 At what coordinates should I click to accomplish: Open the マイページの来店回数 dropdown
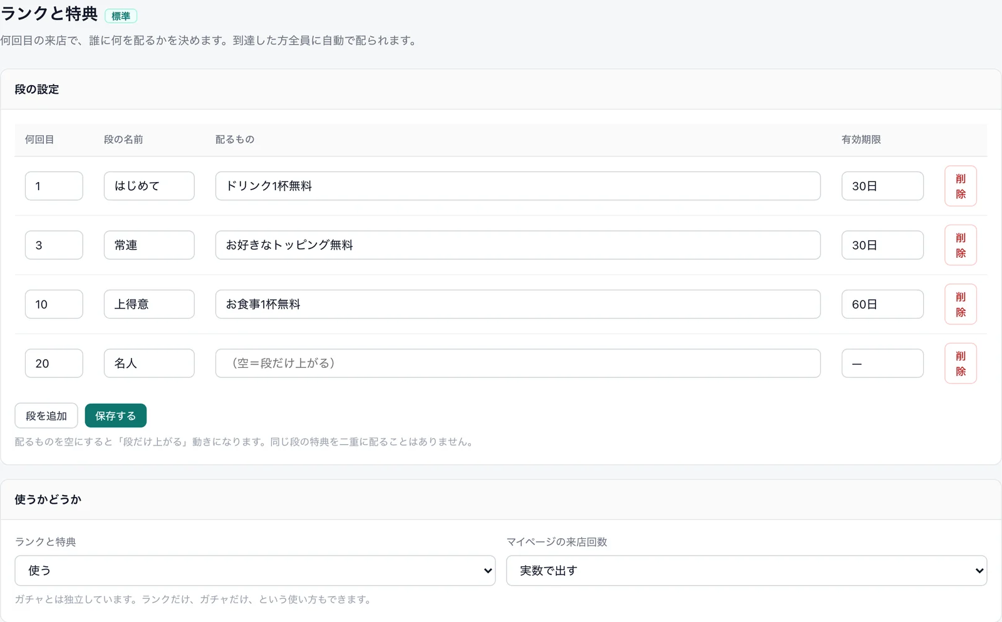[x=746, y=571]
